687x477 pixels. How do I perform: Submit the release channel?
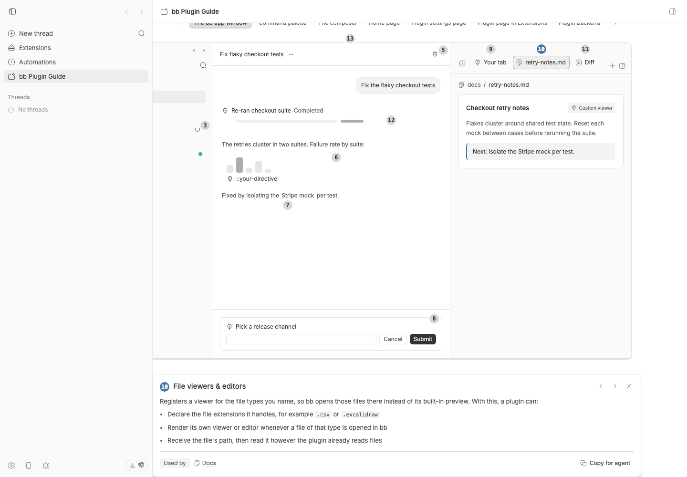click(x=423, y=339)
